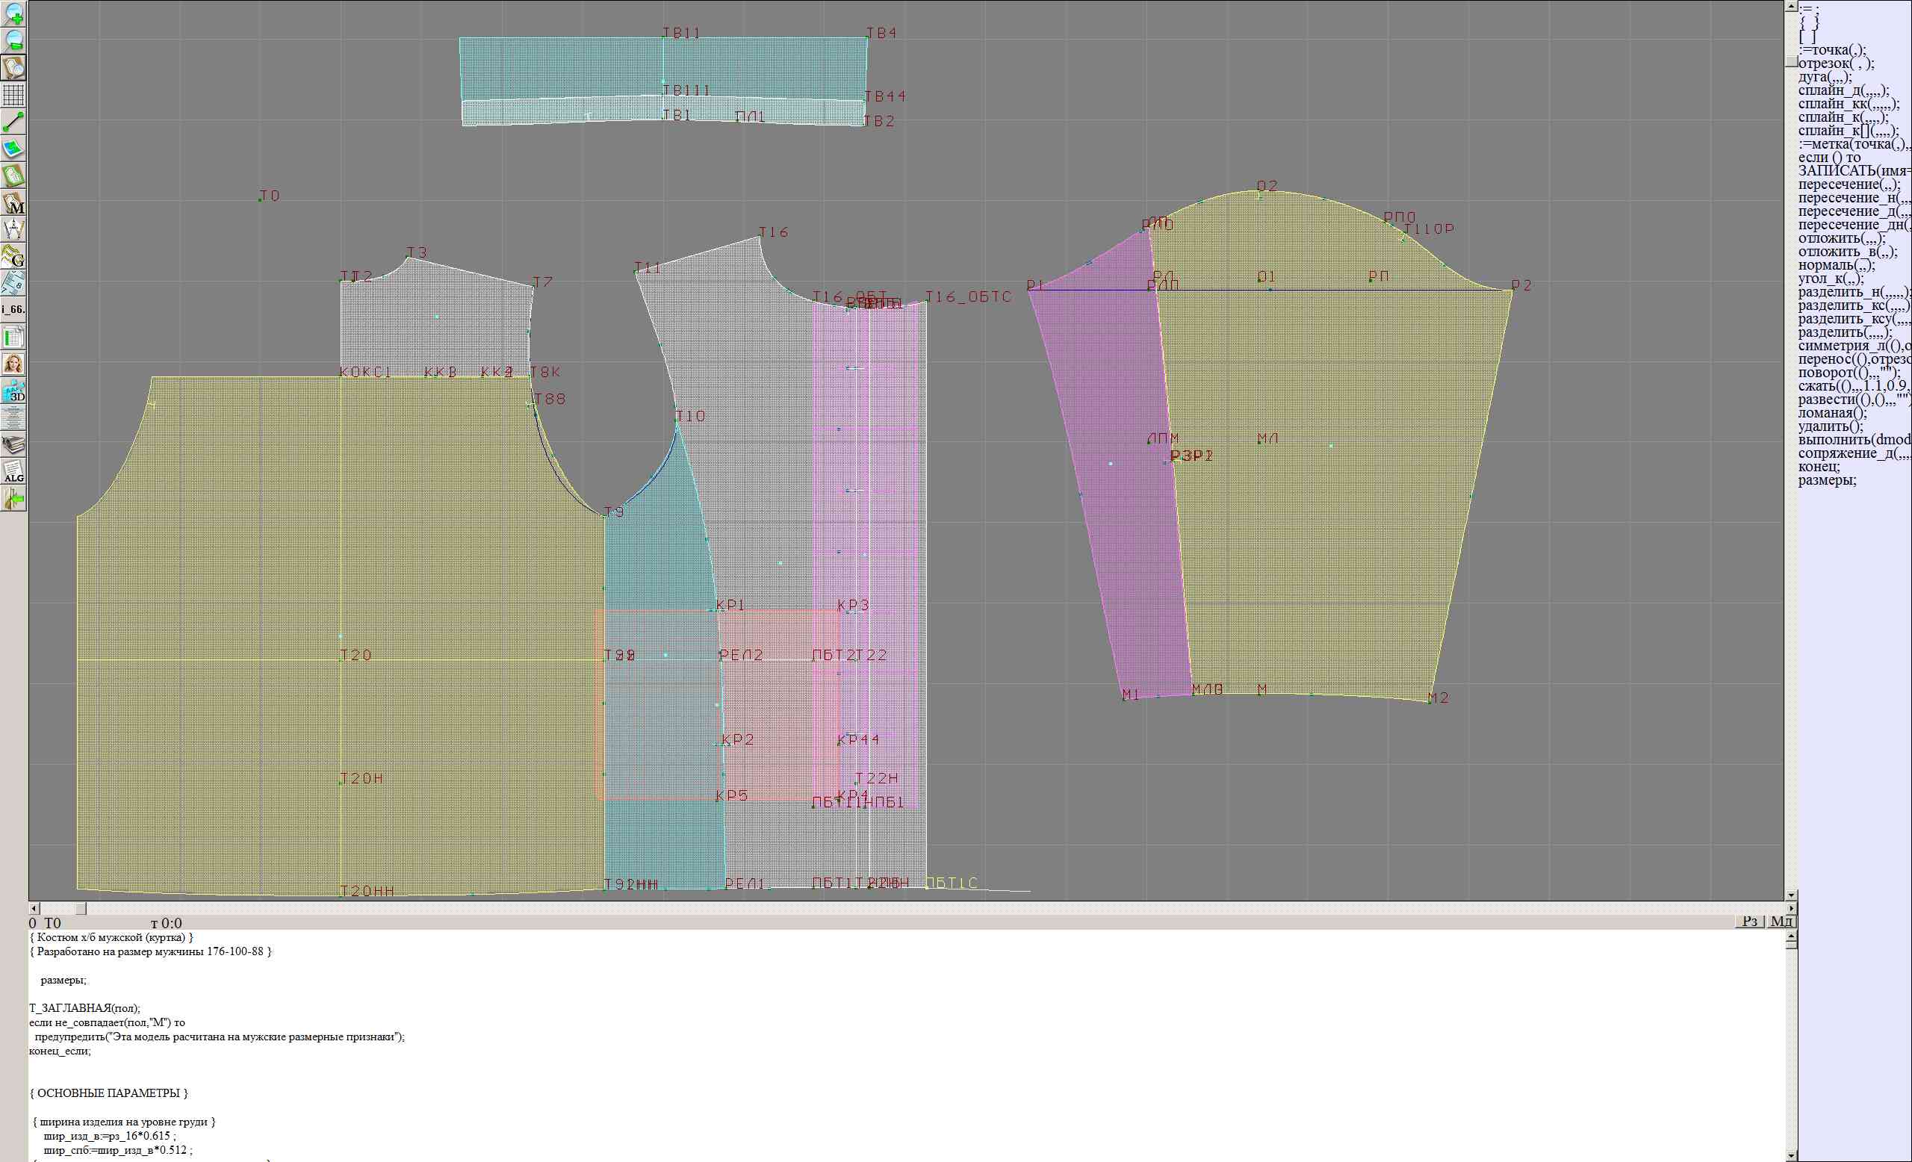
Task: Click in the code line 'размеры;'
Action: point(63,980)
